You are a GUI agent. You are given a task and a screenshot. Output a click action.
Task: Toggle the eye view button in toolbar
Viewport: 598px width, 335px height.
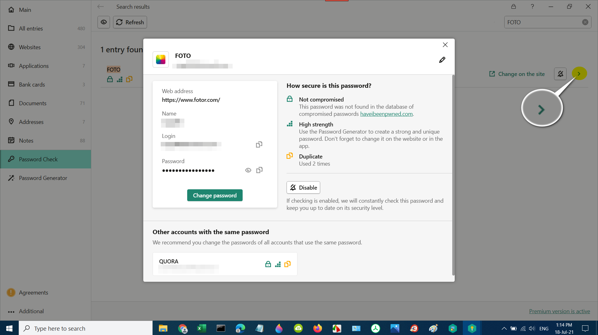104,22
